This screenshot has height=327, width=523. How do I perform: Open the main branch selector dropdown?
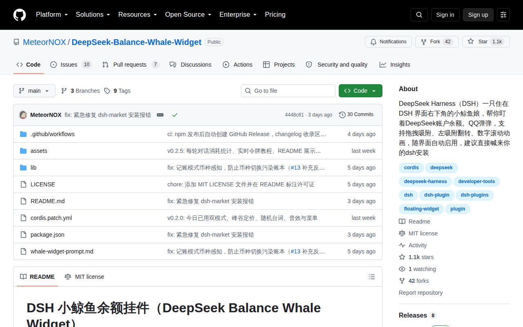point(34,91)
